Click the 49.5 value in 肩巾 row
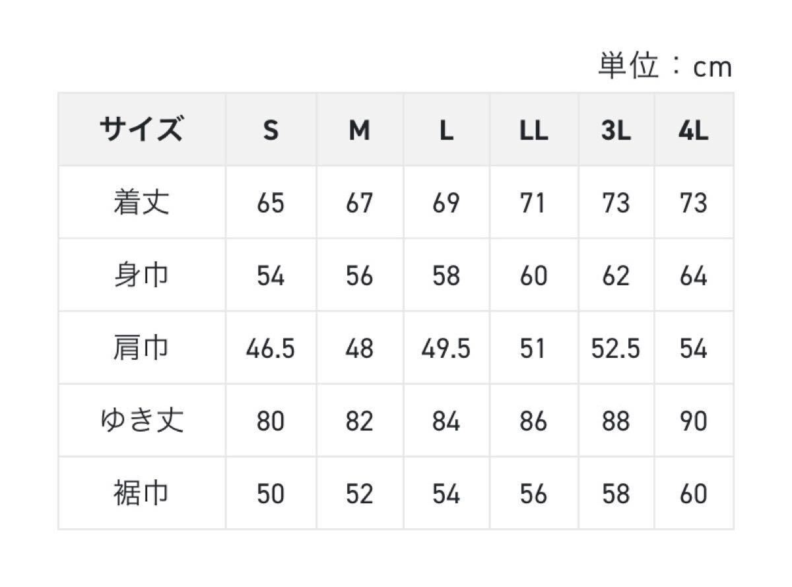792x587 pixels. pyautogui.click(x=446, y=348)
